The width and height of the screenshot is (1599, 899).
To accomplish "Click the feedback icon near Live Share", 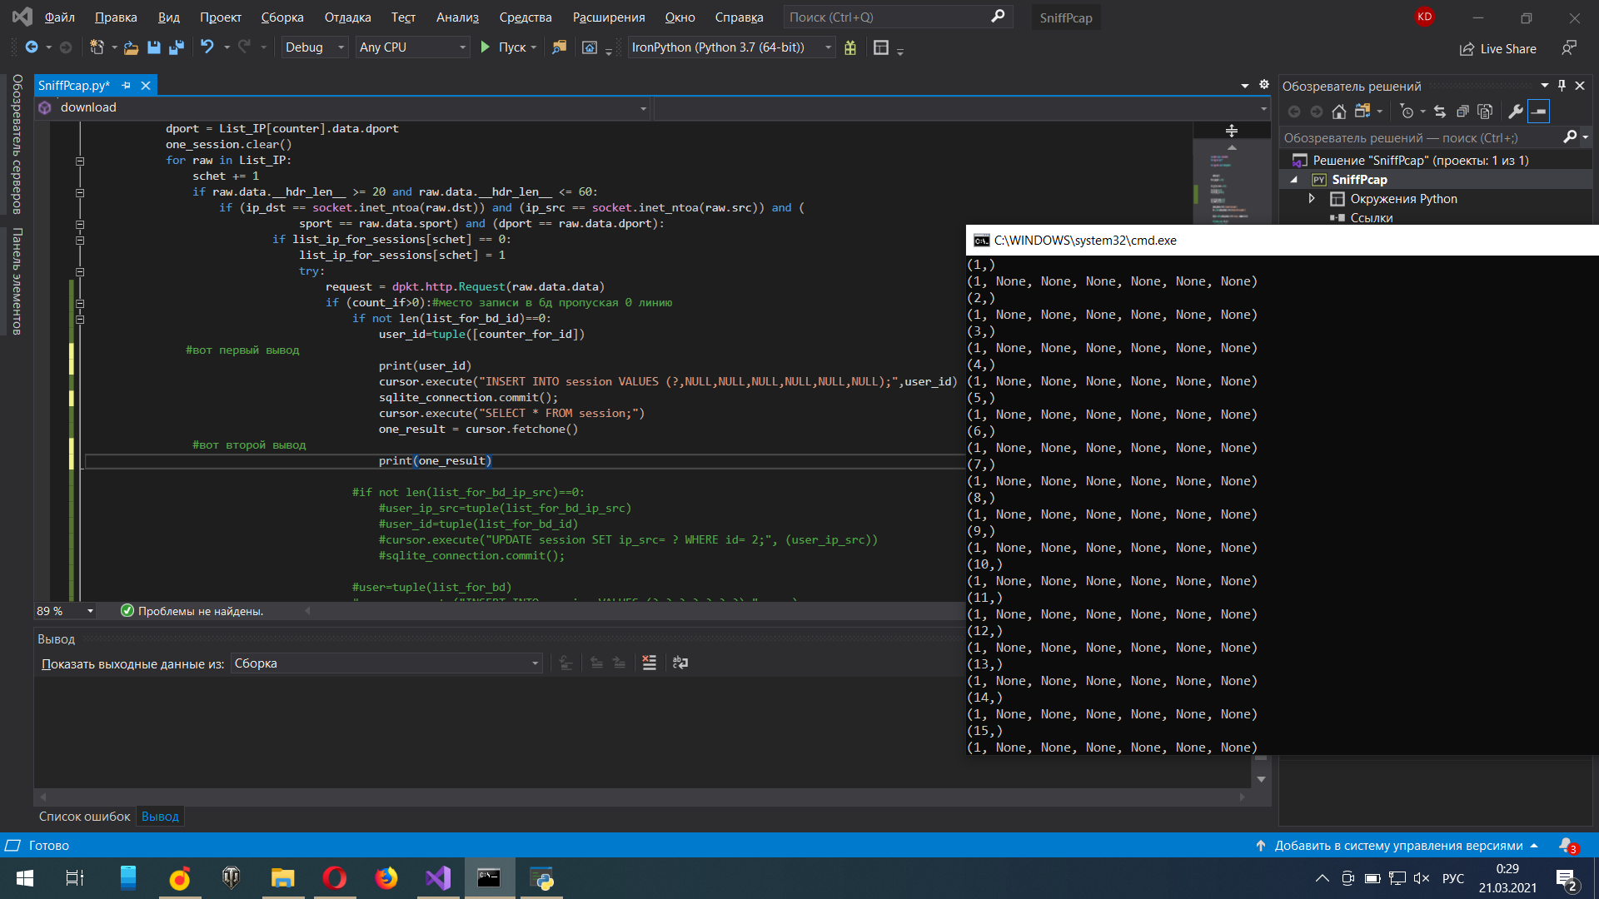I will click(1569, 48).
